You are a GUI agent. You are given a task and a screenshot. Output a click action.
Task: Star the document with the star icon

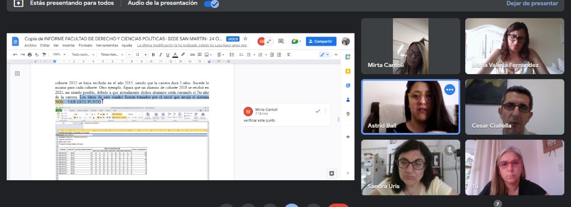click(x=245, y=39)
